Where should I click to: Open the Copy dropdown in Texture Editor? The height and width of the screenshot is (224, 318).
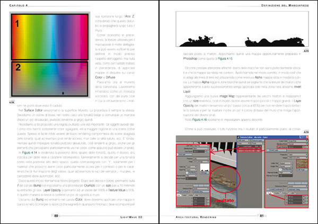pos(244,144)
